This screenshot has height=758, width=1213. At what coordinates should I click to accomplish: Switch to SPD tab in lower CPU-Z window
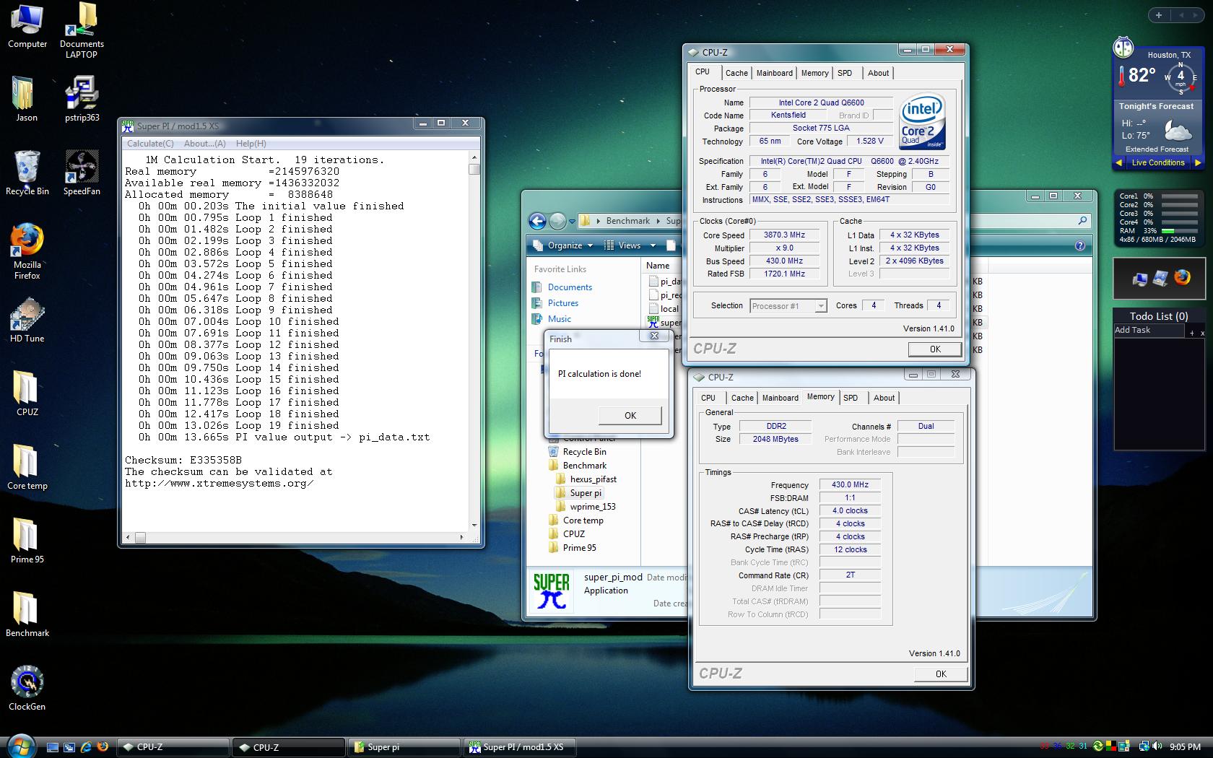[x=851, y=398]
